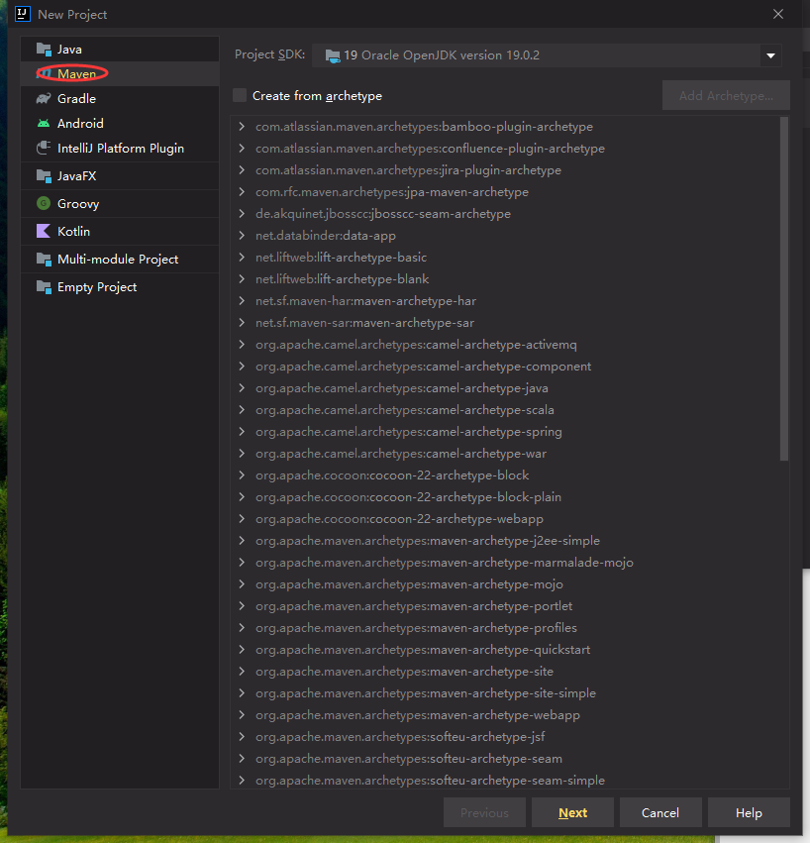Click the SDK folder icon beside 19 Oracle OpenJDK

[x=333, y=55]
